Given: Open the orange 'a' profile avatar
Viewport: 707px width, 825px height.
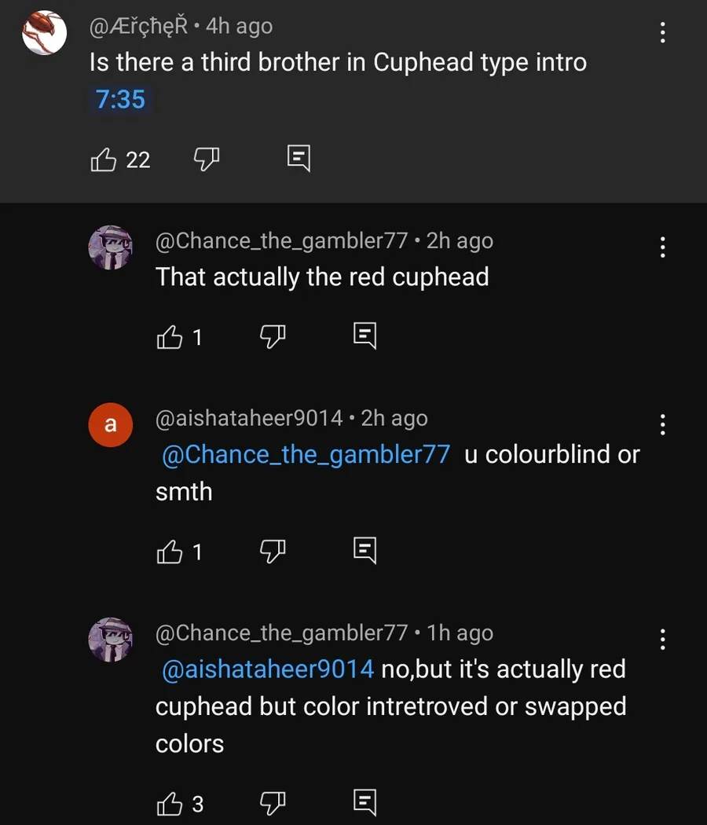Looking at the screenshot, I should (x=111, y=425).
